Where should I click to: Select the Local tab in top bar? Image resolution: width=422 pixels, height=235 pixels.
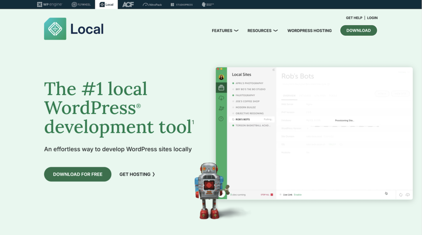[106, 5]
